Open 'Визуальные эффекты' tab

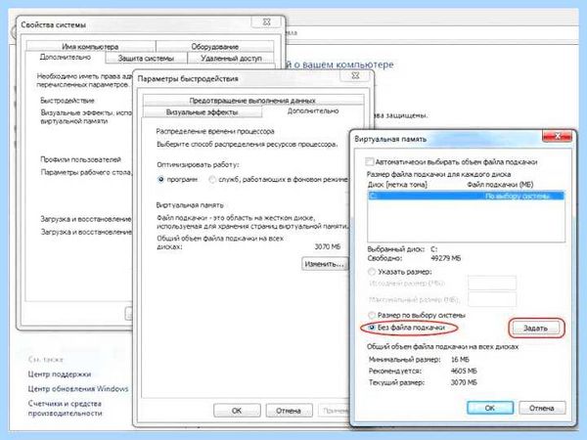coord(203,111)
